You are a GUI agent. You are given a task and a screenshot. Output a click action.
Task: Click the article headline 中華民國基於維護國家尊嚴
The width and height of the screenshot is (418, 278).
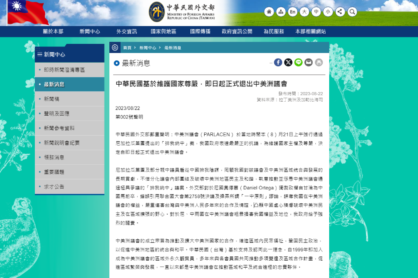click(x=201, y=84)
